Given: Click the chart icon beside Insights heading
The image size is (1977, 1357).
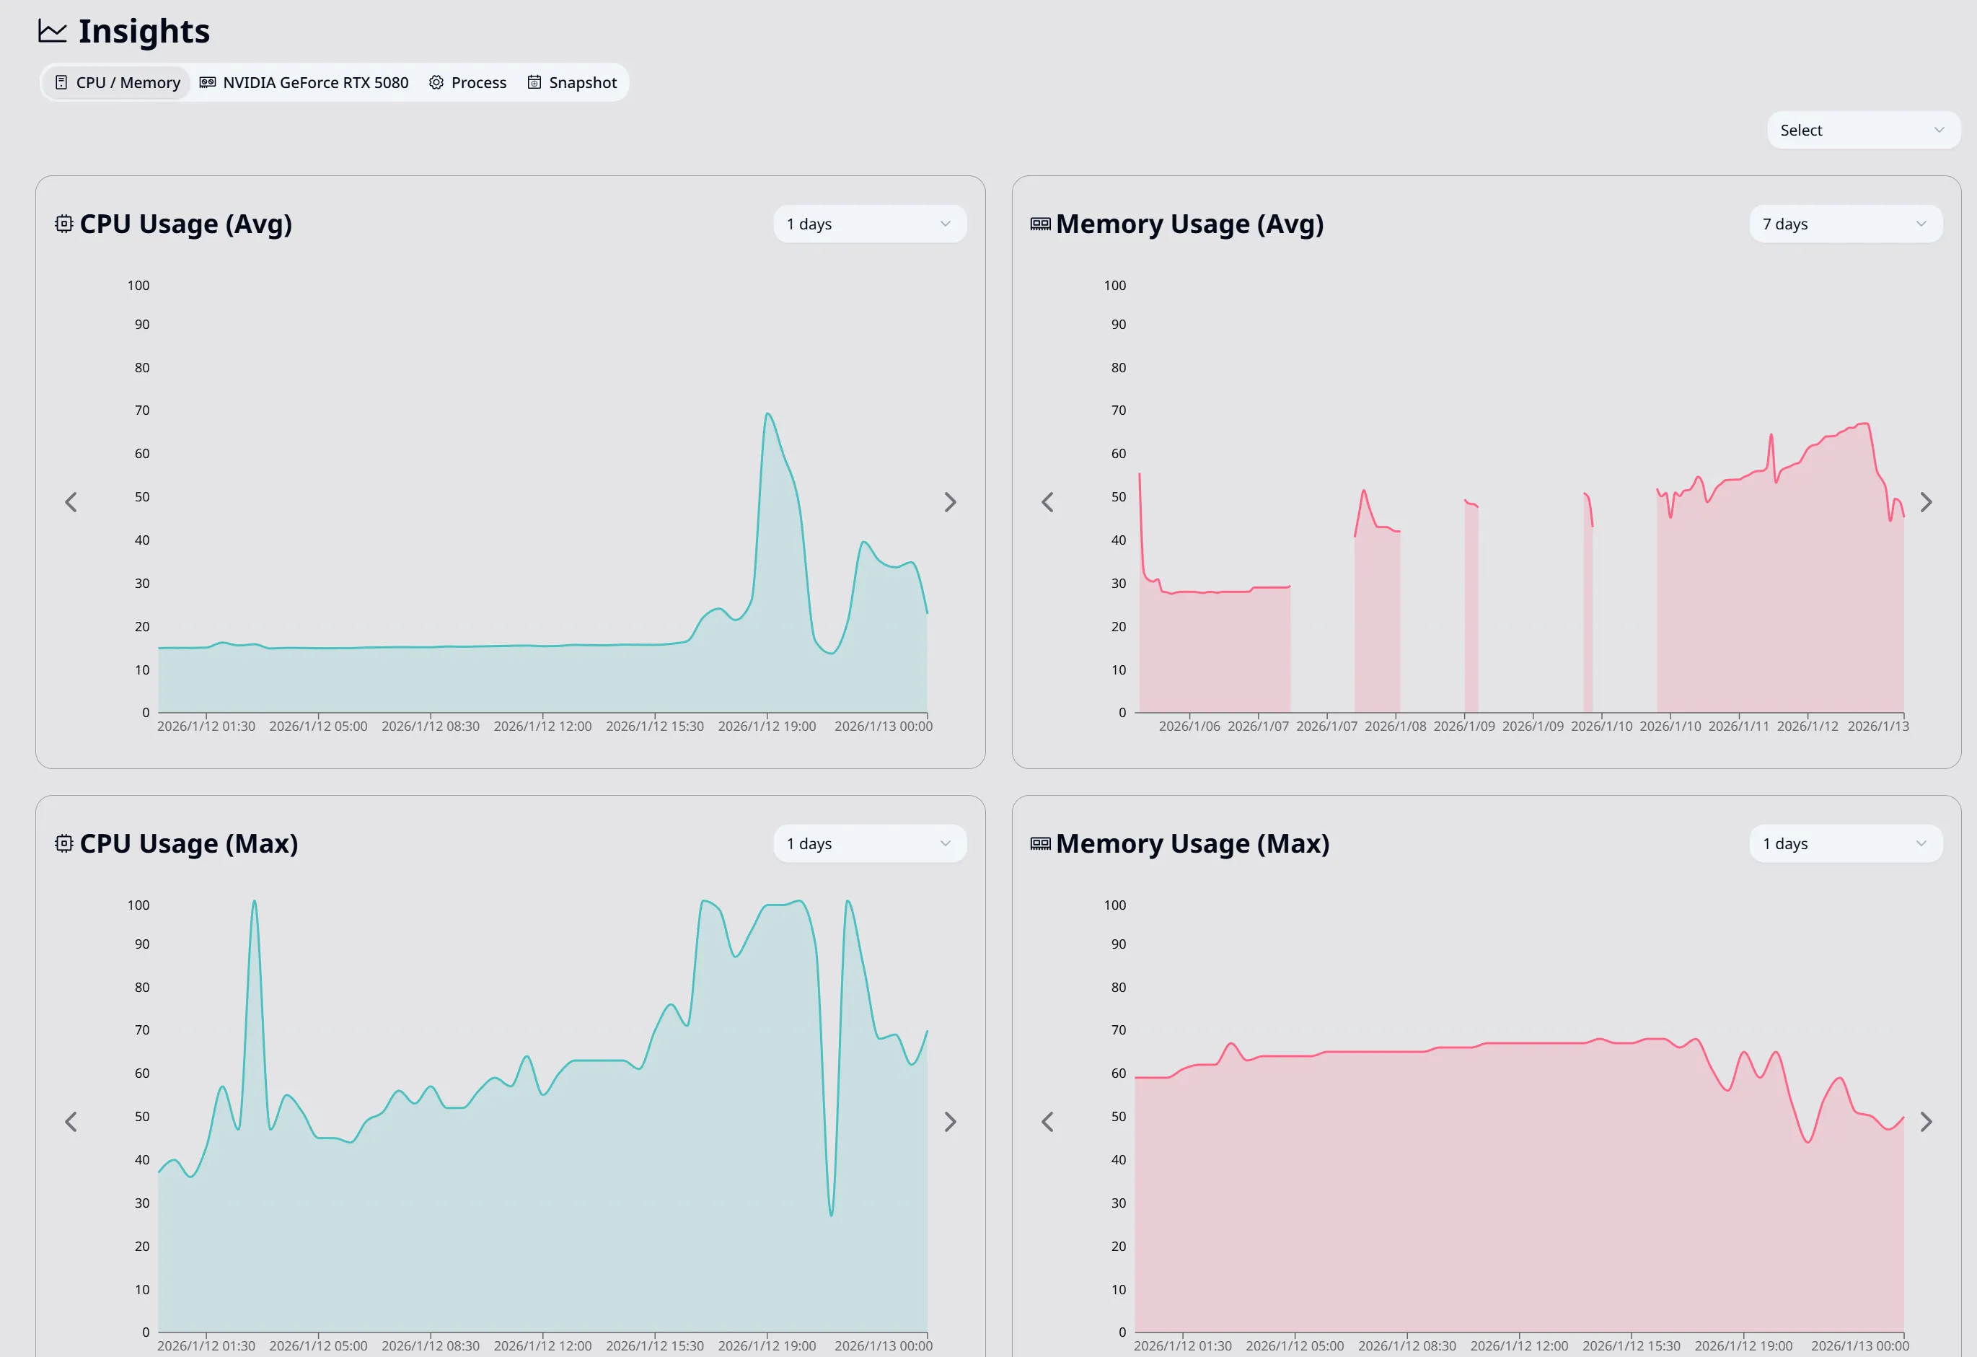Looking at the screenshot, I should click(52, 30).
